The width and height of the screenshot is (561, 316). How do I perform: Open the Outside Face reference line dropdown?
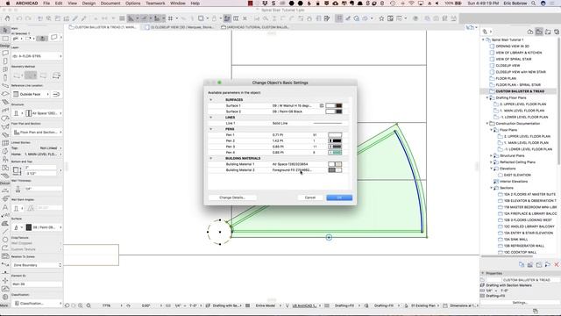pos(31,94)
